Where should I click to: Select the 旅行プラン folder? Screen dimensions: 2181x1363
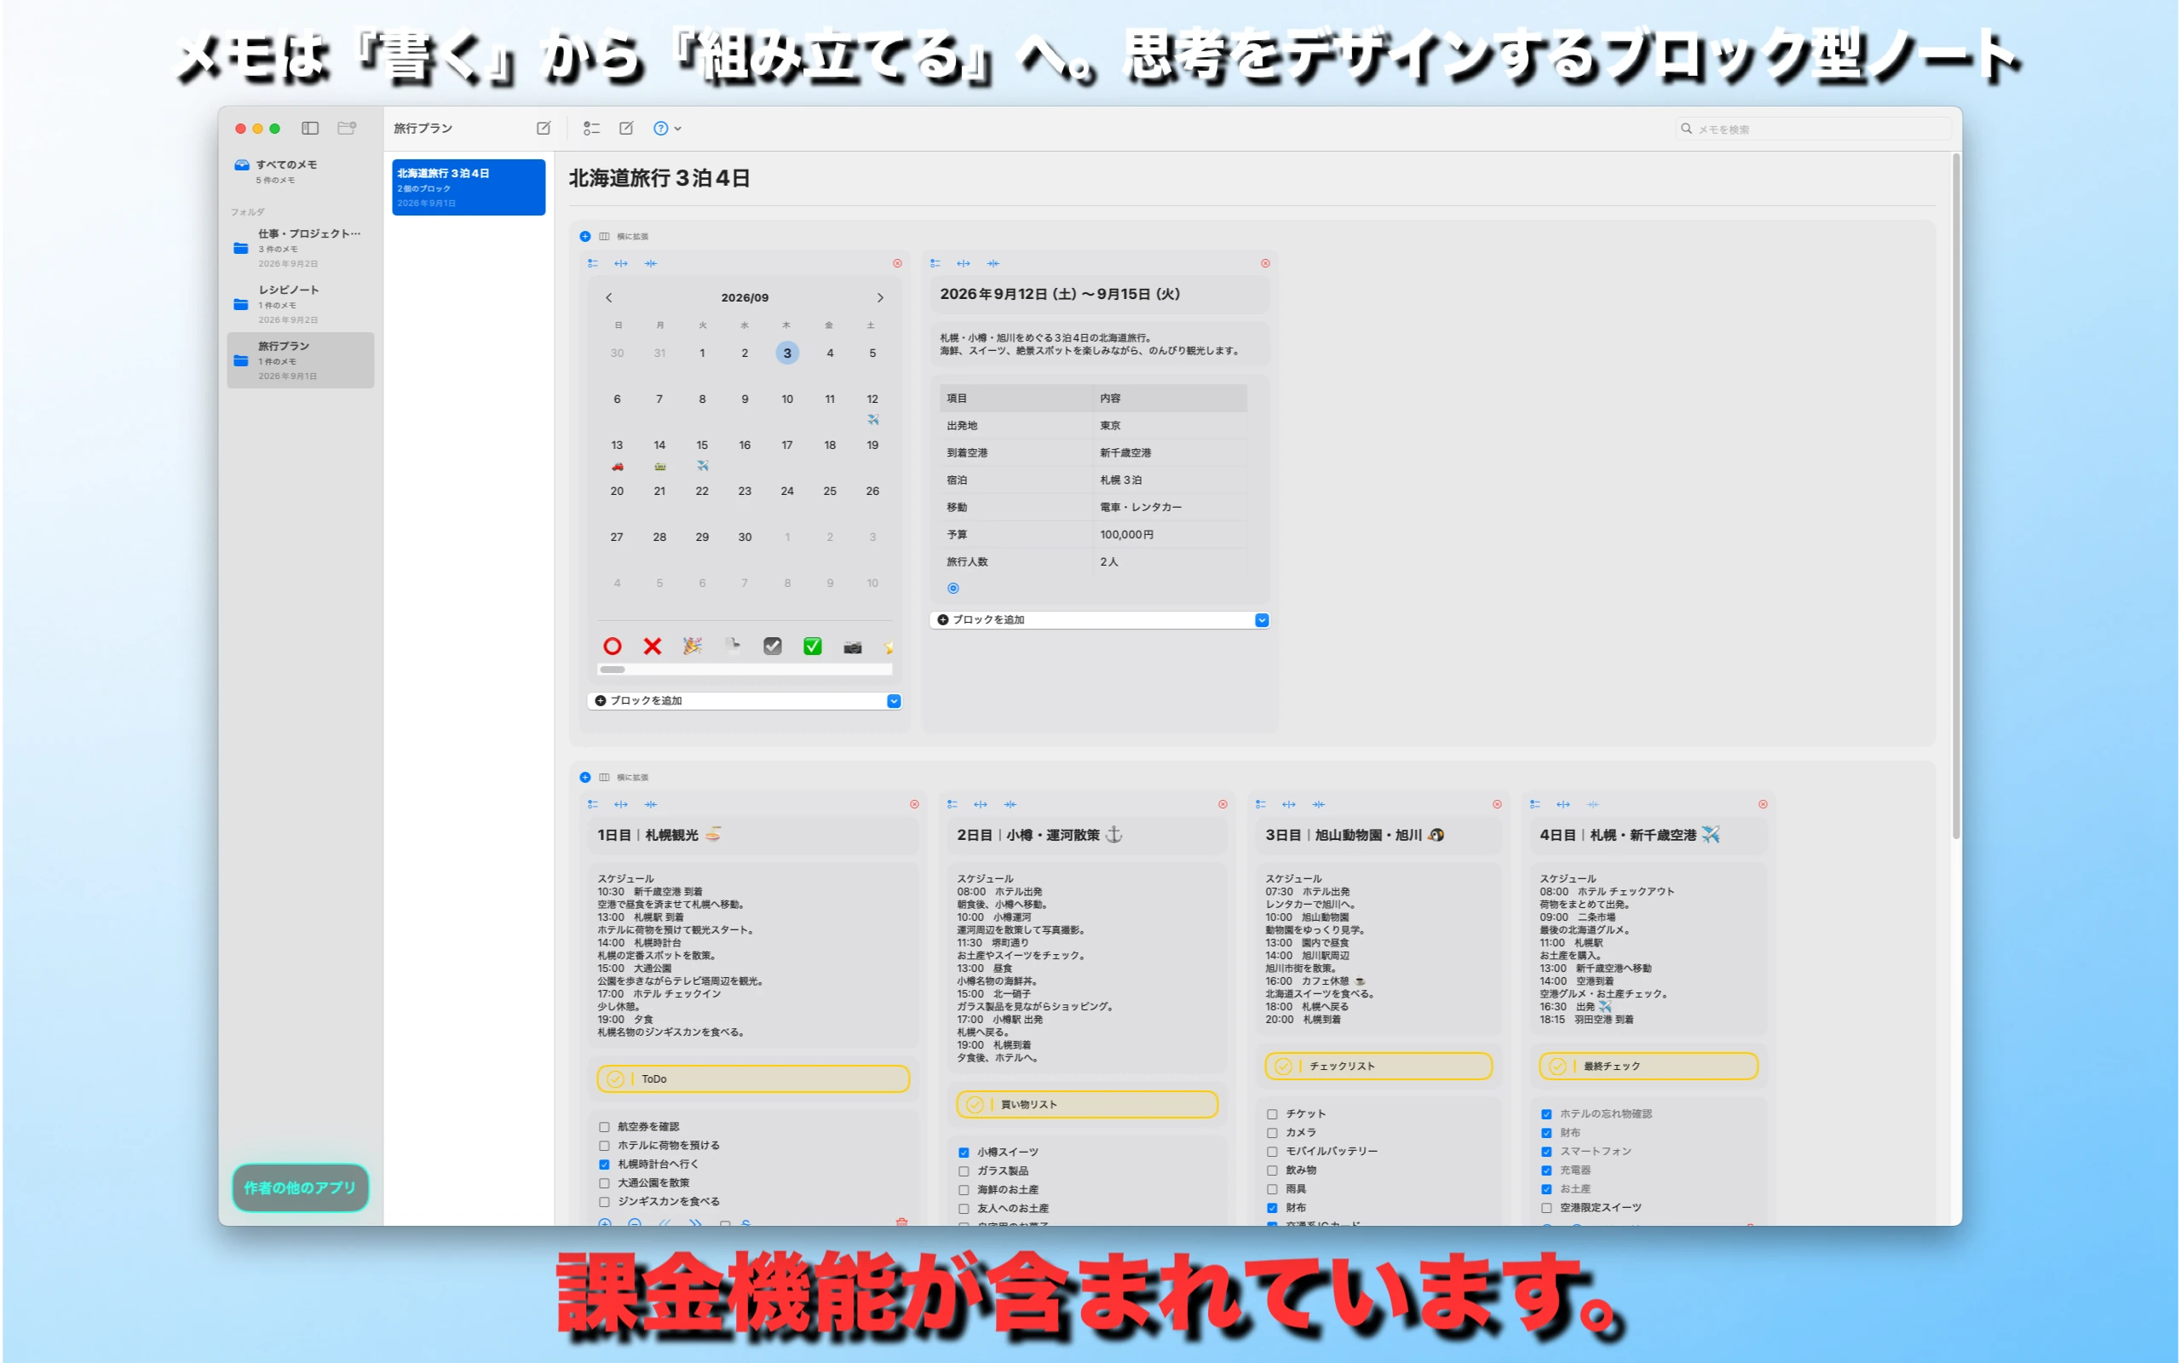point(300,359)
